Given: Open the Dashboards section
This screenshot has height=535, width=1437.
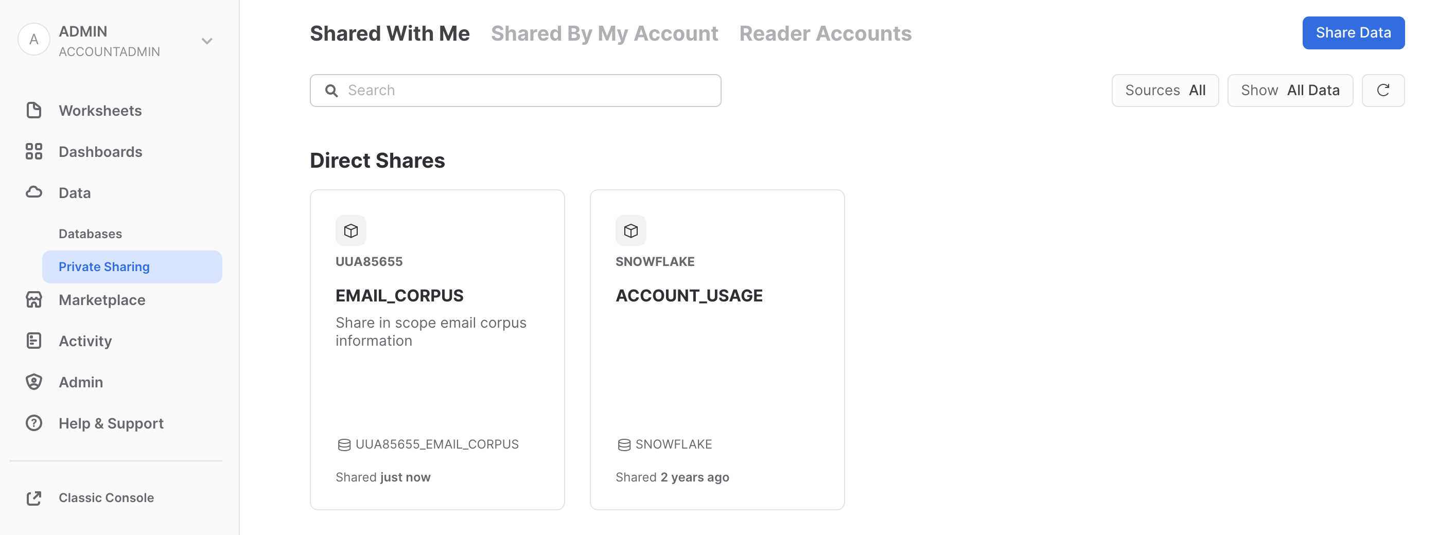Looking at the screenshot, I should [100, 151].
